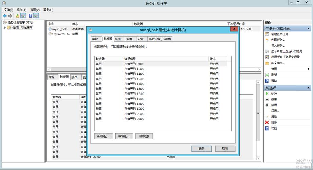313x170 pixels.
Task: Click the 显示所有正在运行的任务 icon
Action: pyautogui.click(x=267, y=51)
